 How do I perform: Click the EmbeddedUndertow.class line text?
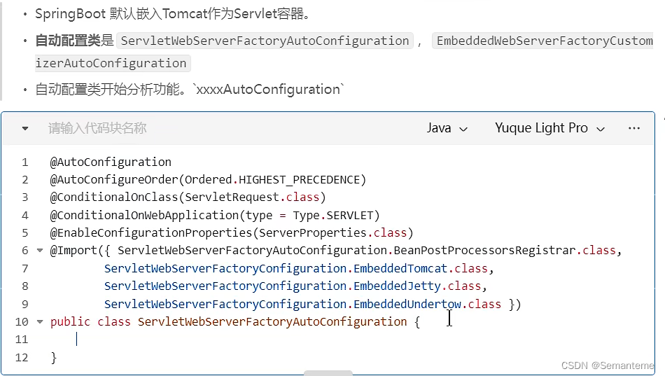pos(313,305)
